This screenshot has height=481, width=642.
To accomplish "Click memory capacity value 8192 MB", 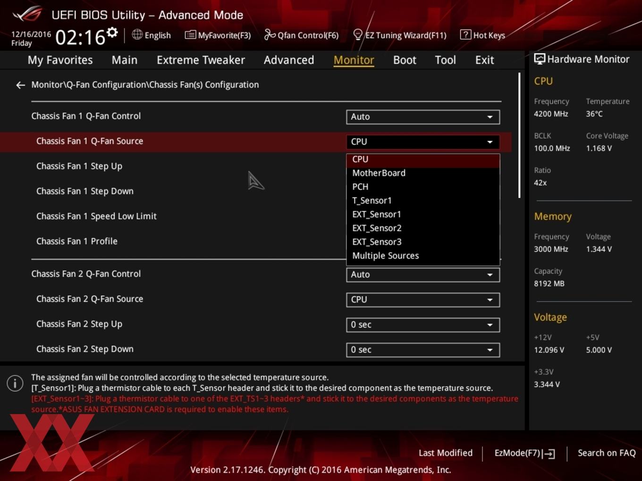I will tap(549, 283).
